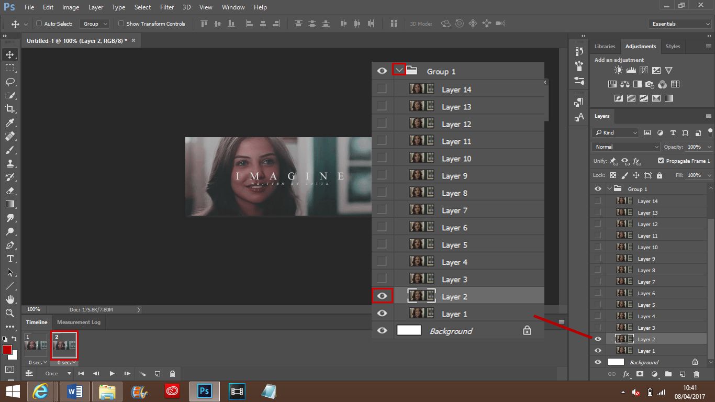
Task: Check Show Transform Controls
Action: [x=121, y=24]
